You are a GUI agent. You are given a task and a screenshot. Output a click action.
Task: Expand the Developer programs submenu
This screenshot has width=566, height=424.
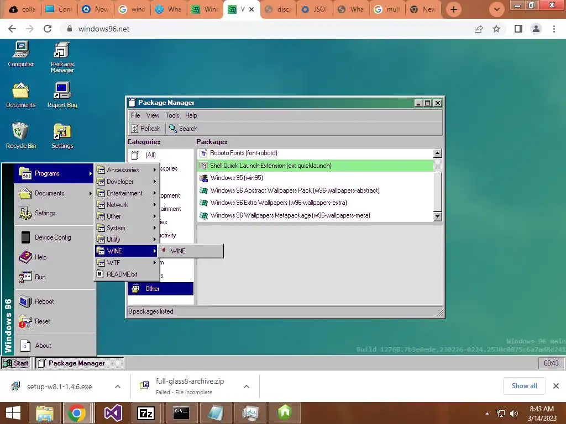127,181
